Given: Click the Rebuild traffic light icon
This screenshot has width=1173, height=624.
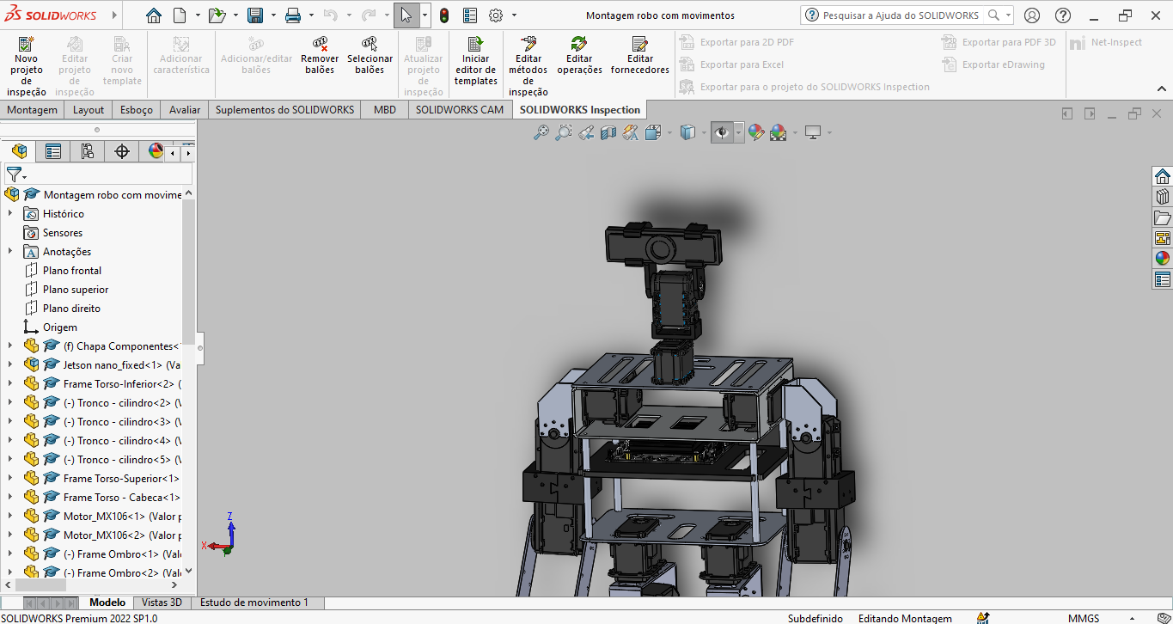Looking at the screenshot, I should coord(443,15).
